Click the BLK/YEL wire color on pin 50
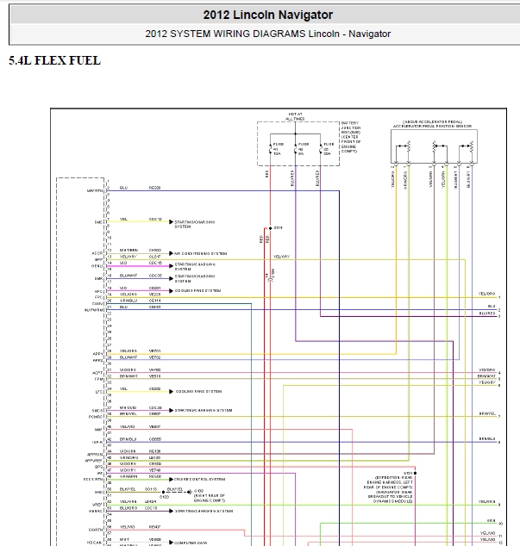 (x=128, y=489)
